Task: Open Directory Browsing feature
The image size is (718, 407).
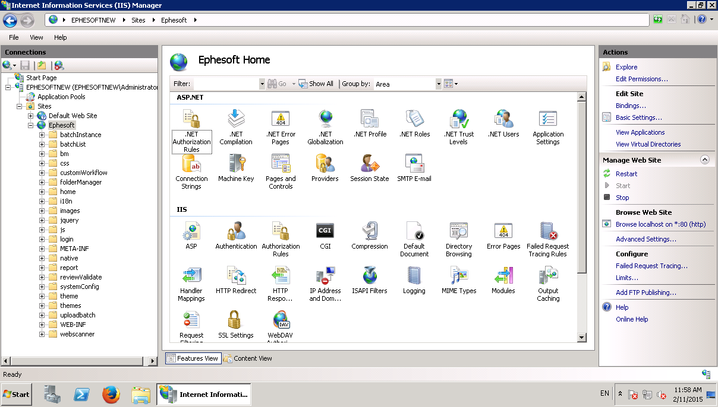Action: point(459,239)
